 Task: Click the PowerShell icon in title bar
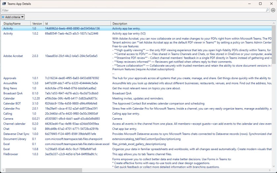(x=4, y=4)
